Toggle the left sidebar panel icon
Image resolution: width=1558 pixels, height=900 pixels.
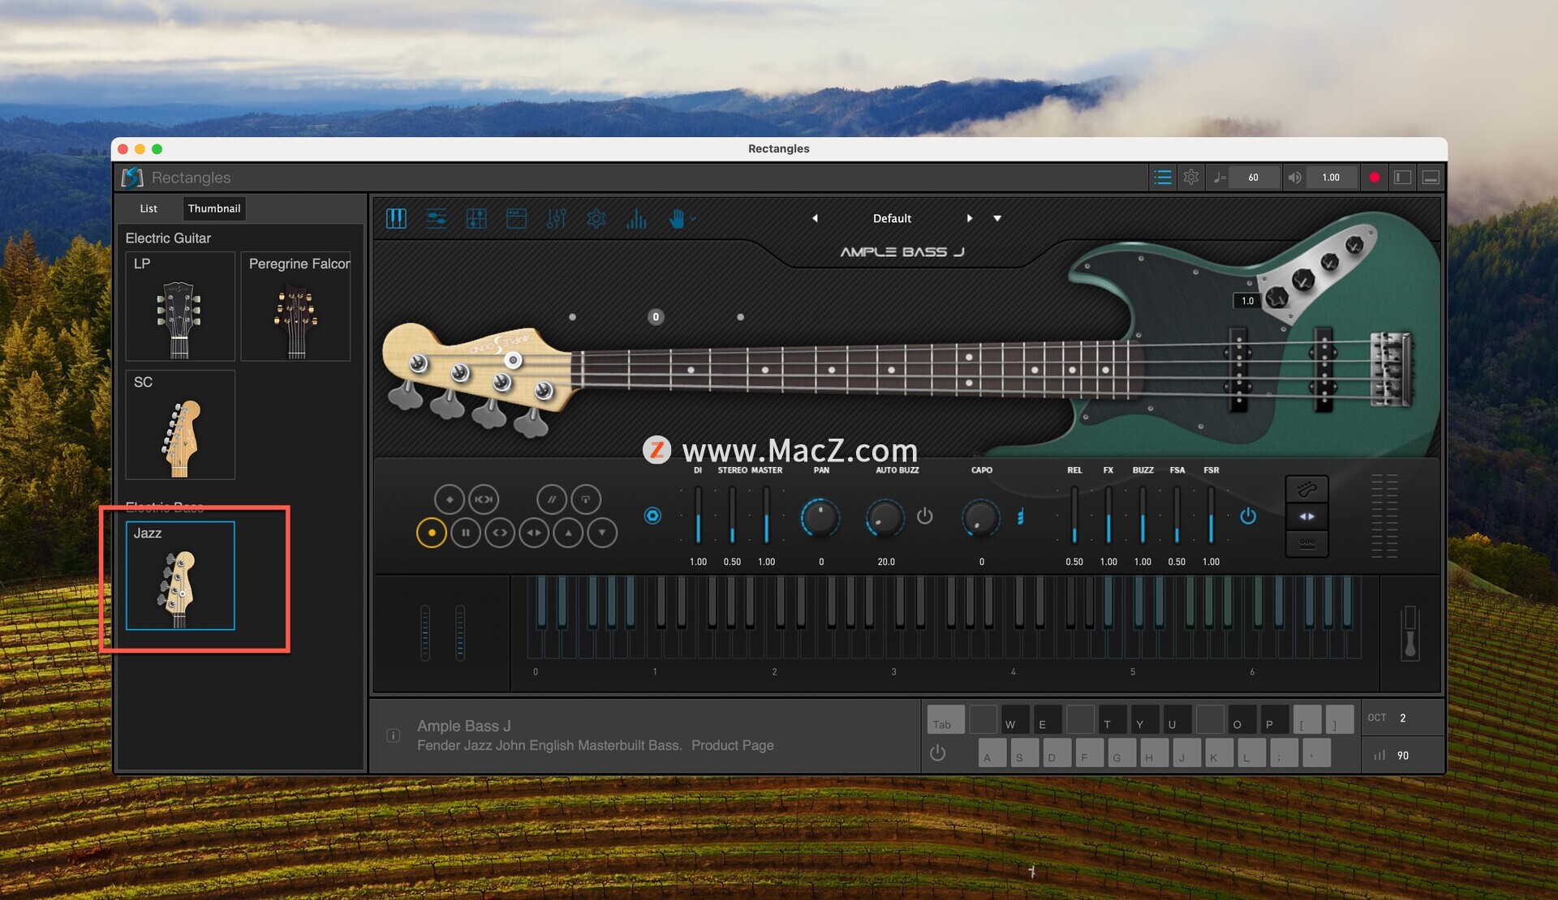(1402, 178)
